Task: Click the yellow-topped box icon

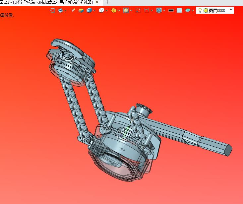Action: click(x=81, y=10)
